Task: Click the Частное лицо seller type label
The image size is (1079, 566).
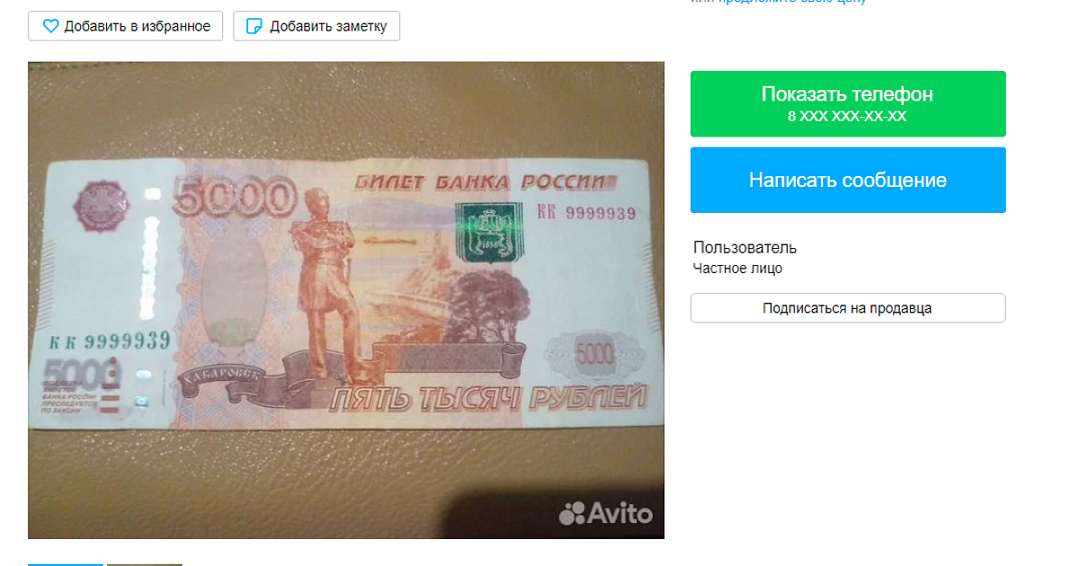Action: pyautogui.click(x=737, y=268)
